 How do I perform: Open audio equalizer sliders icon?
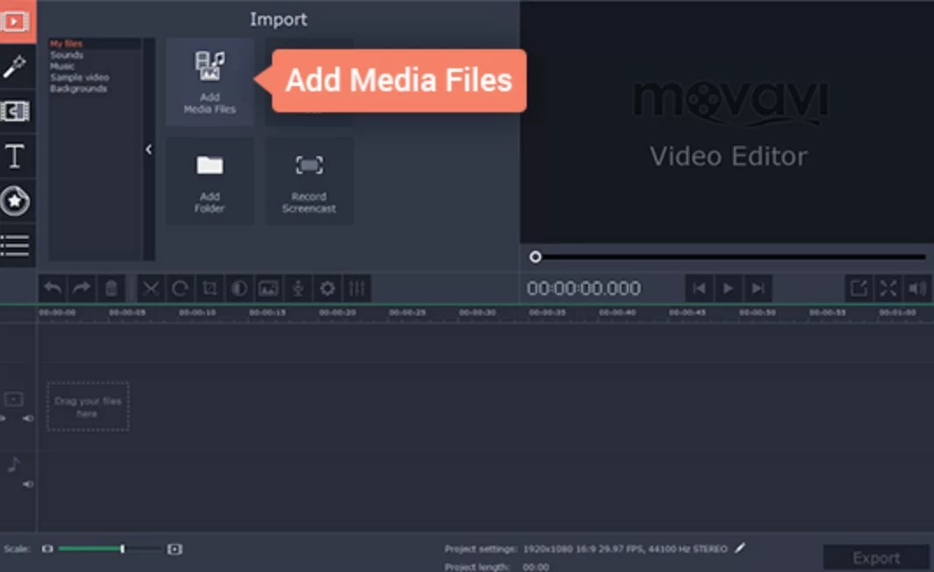pyautogui.click(x=356, y=289)
